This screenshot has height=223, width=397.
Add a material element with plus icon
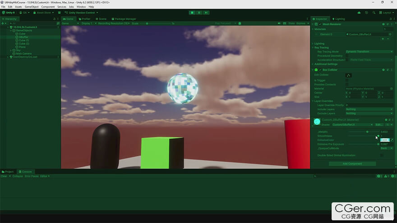click(383, 39)
